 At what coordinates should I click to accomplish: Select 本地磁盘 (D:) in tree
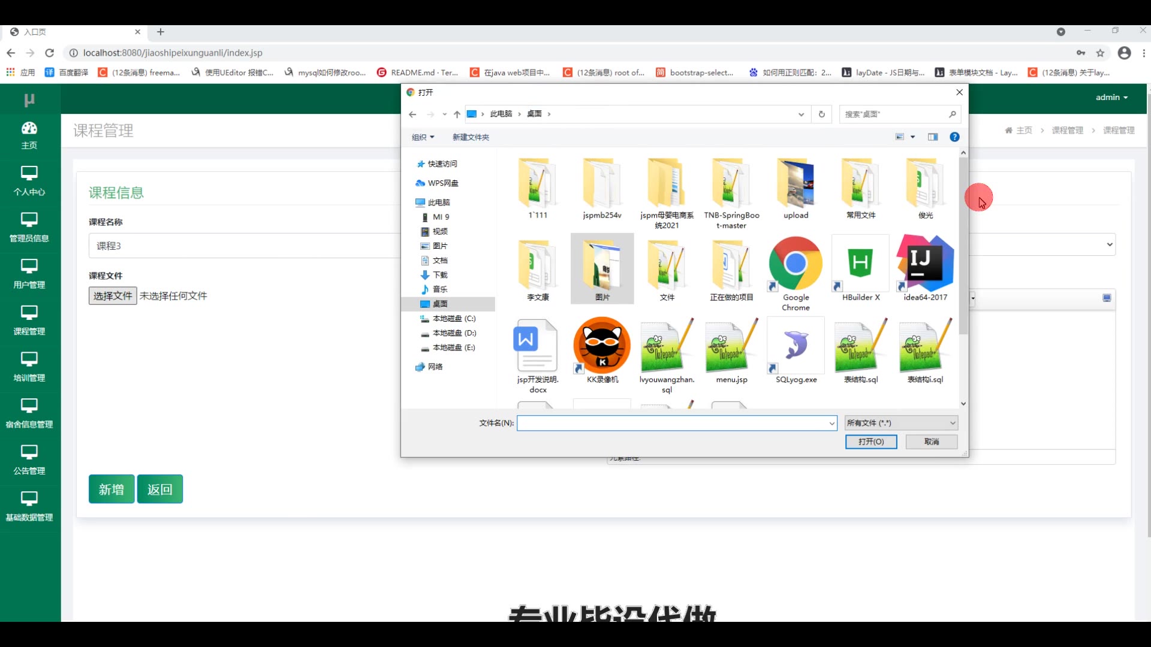(x=448, y=333)
